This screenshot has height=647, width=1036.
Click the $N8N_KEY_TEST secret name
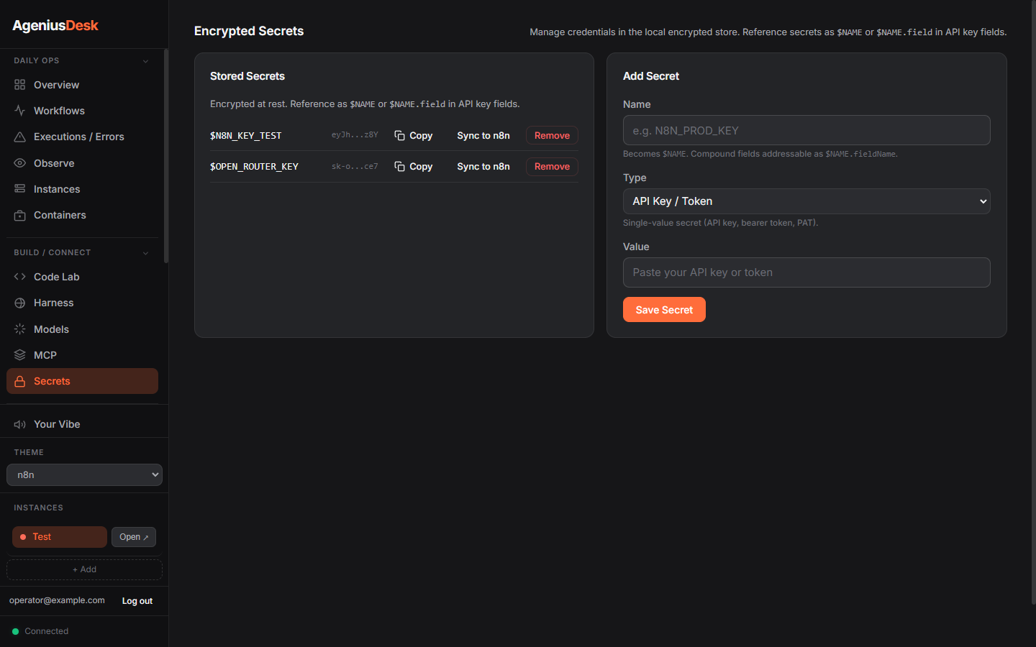pos(245,135)
